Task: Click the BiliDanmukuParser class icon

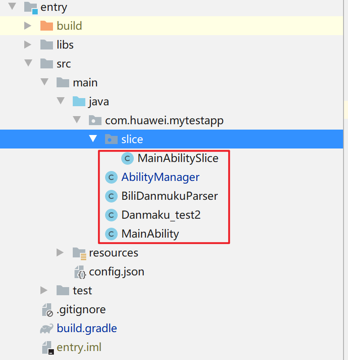Action: pos(110,196)
